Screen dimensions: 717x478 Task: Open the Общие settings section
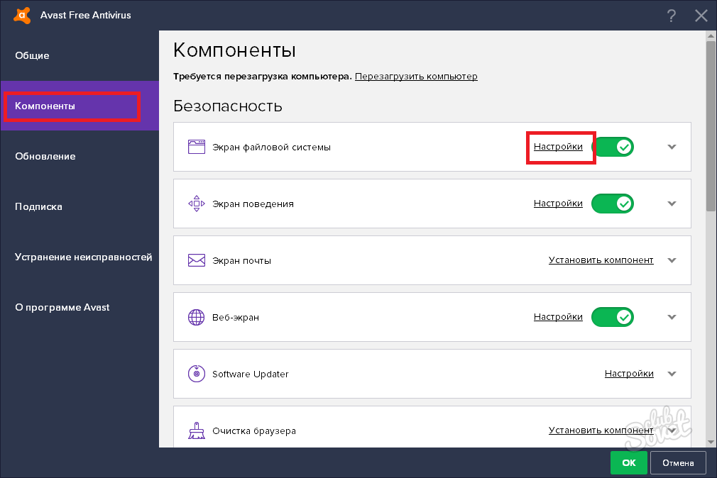32,55
